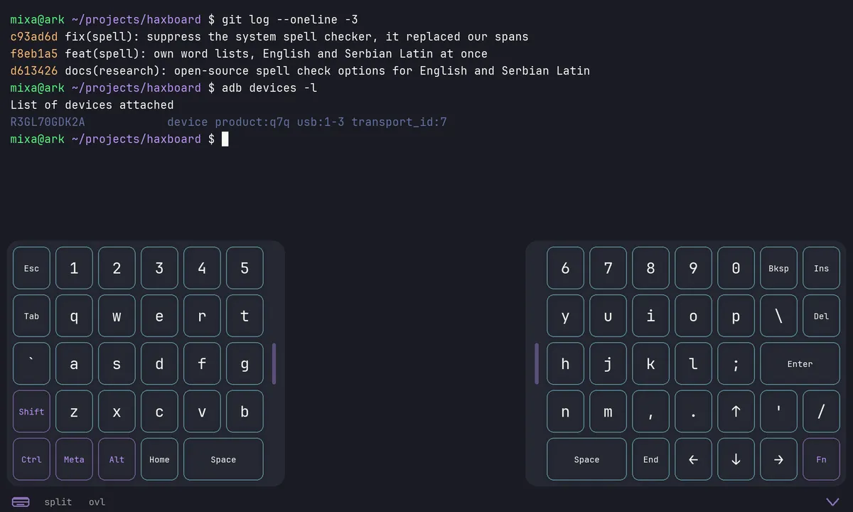Tap the number 0 key

pos(736,268)
